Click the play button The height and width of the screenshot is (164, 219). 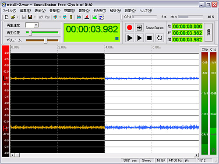click(139, 38)
